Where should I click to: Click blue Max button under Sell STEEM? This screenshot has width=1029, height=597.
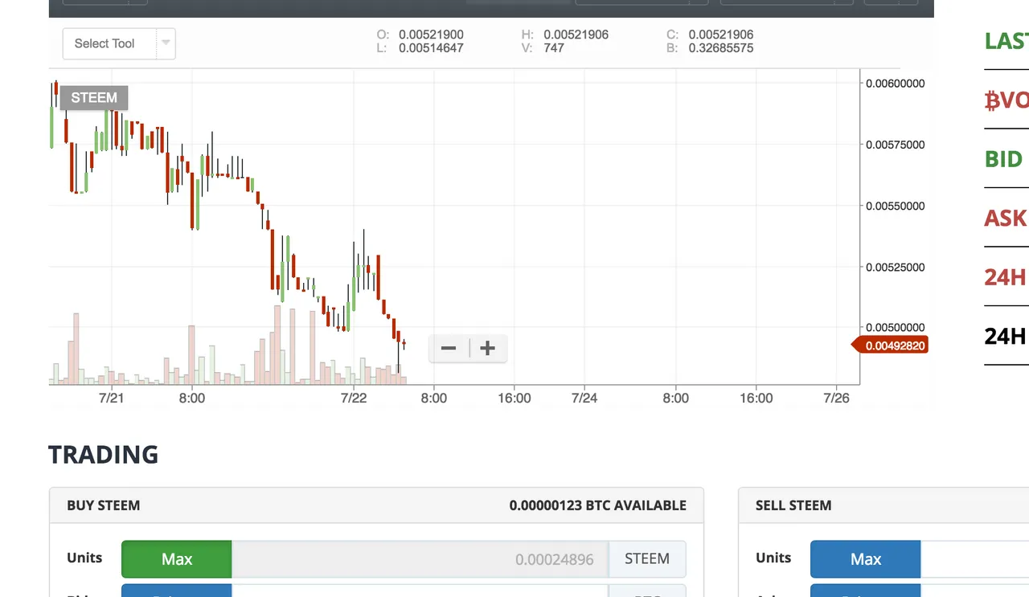(x=865, y=559)
